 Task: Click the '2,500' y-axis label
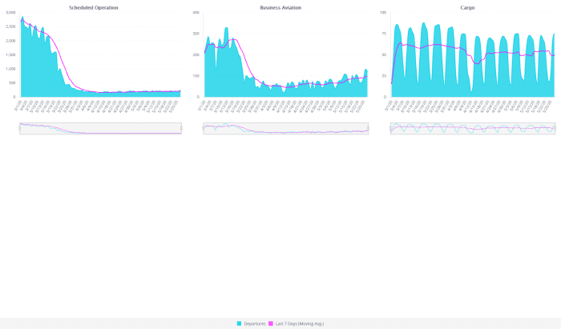point(11,26)
